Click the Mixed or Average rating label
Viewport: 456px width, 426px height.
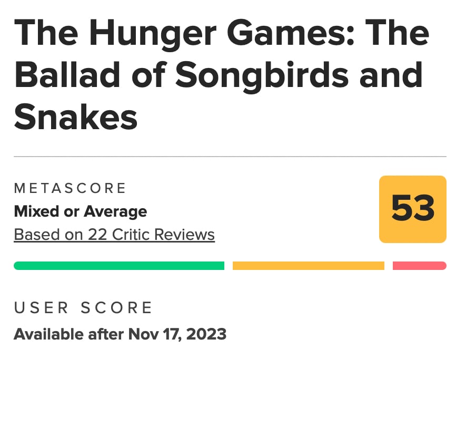point(80,211)
